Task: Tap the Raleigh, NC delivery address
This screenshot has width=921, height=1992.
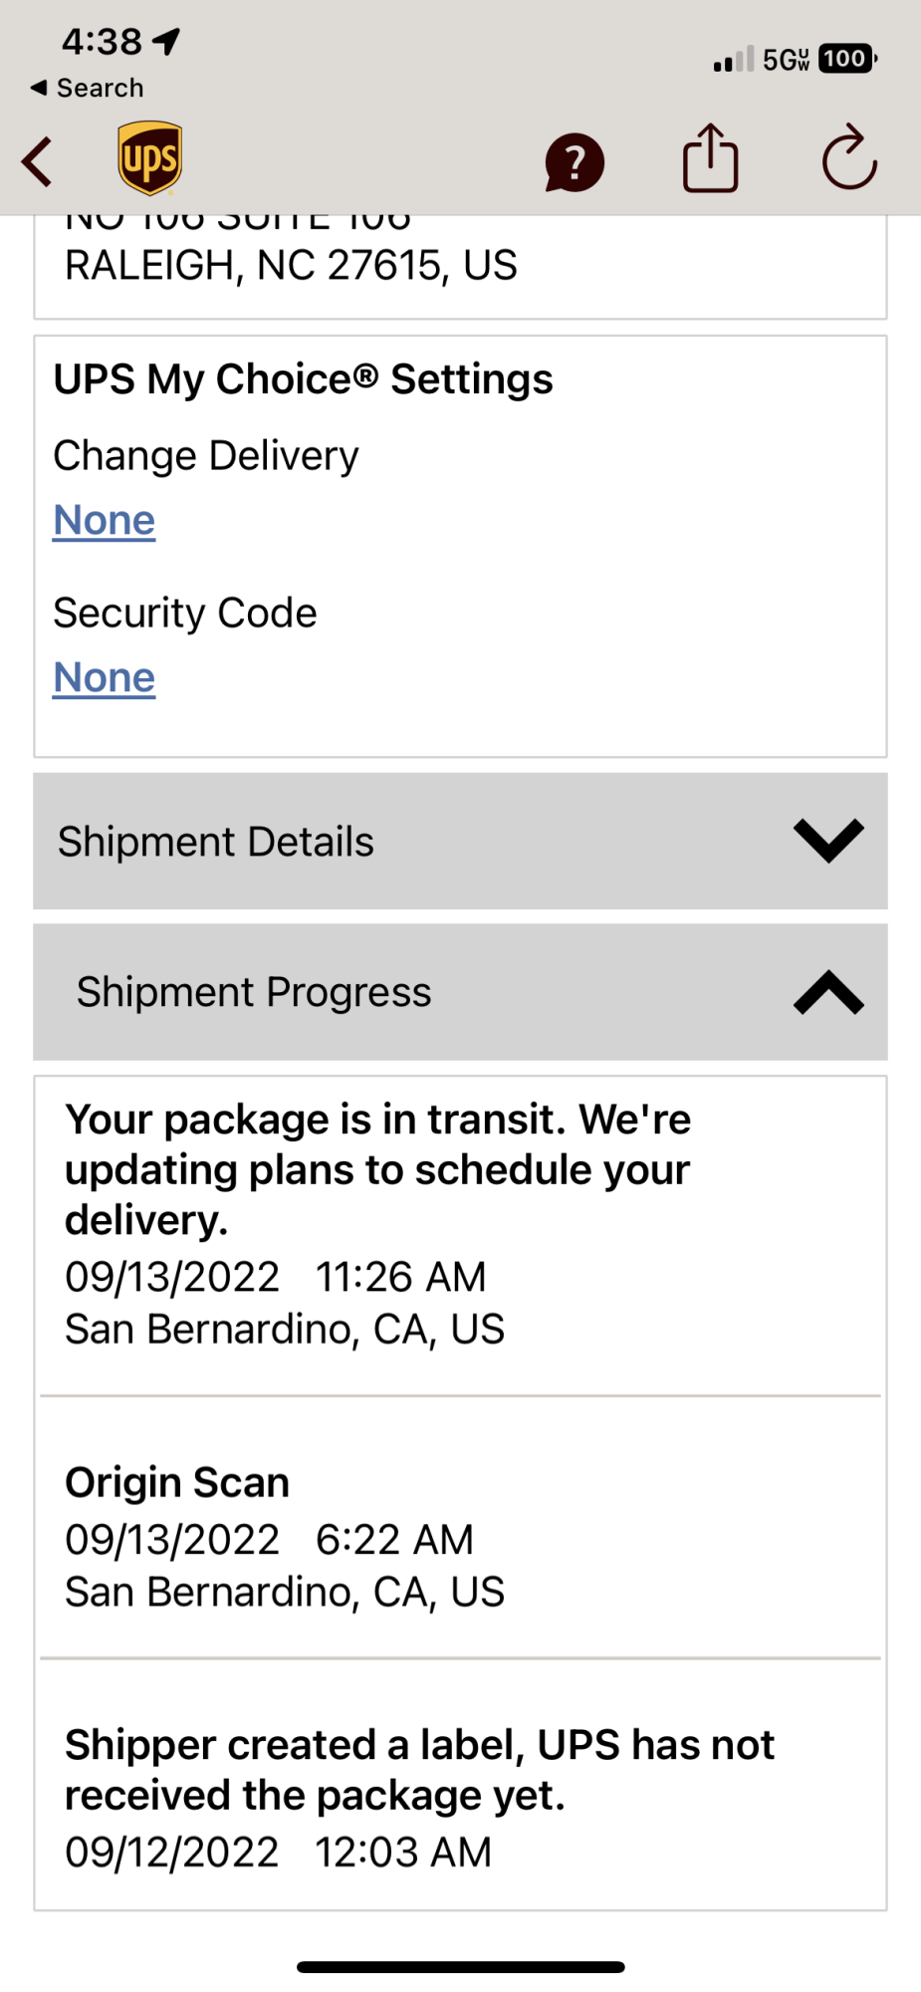Action: click(x=291, y=265)
